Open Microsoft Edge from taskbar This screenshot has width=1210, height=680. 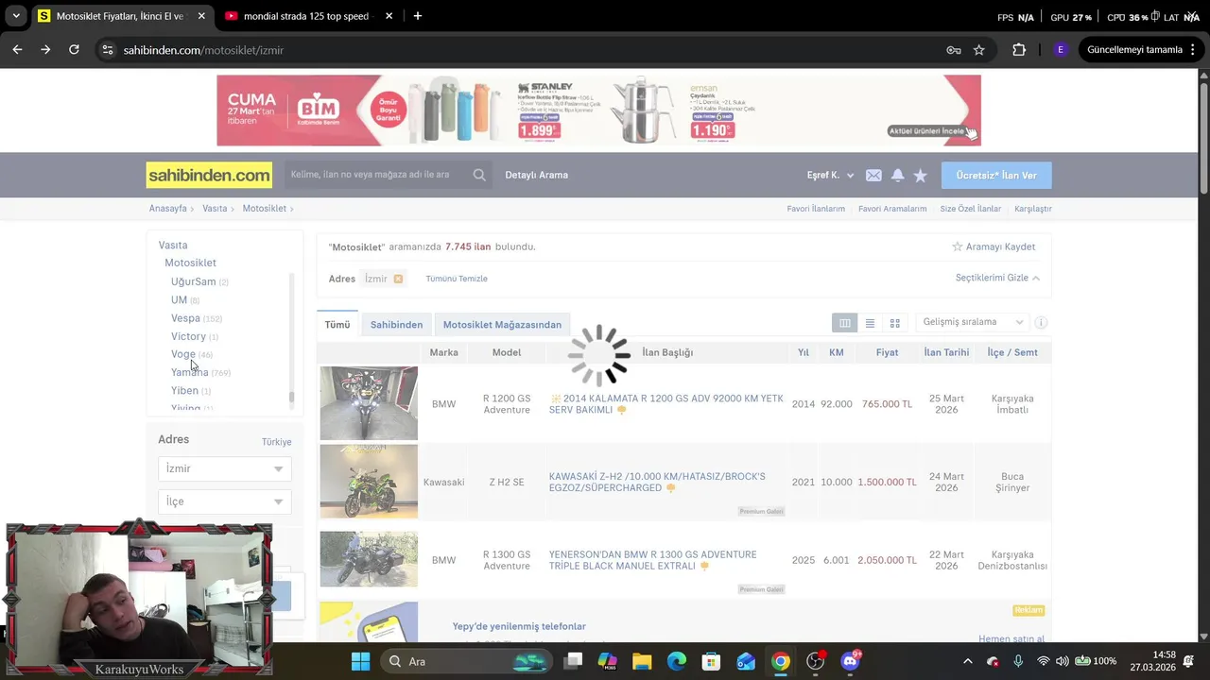click(x=677, y=661)
